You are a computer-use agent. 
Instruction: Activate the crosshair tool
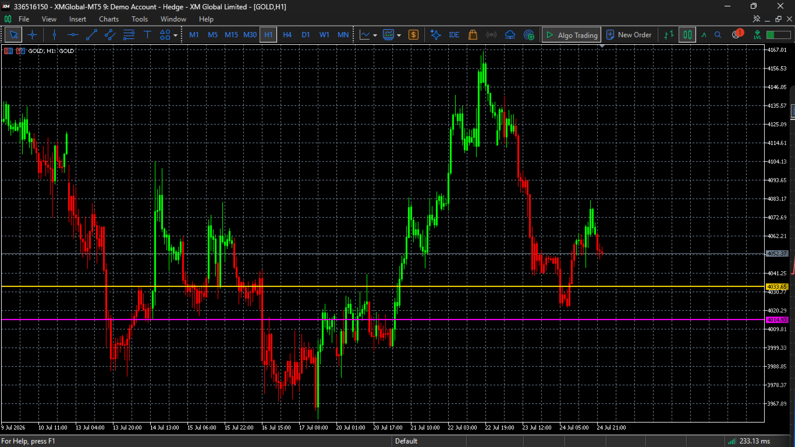click(33, 35)
